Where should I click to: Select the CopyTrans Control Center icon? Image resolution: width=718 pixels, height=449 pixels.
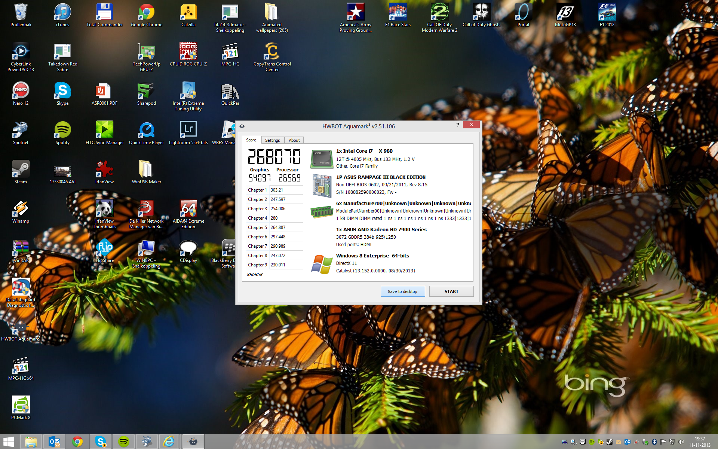pyautogui.click(x=272, y=57)
